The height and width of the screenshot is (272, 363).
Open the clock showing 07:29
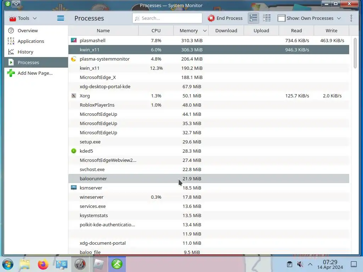point(330,264)
